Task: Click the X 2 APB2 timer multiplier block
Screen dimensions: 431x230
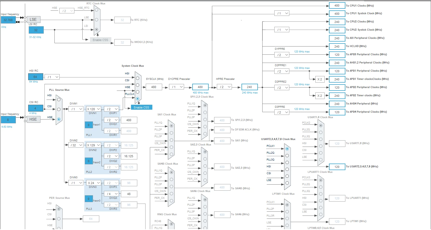Action: pyautogui.click(x=320, y=96)
